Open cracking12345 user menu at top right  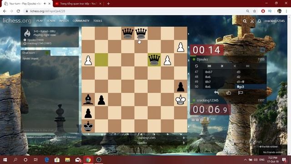(275, 21)
